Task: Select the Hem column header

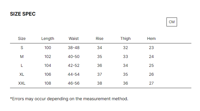Action: (x=151, y=39)
